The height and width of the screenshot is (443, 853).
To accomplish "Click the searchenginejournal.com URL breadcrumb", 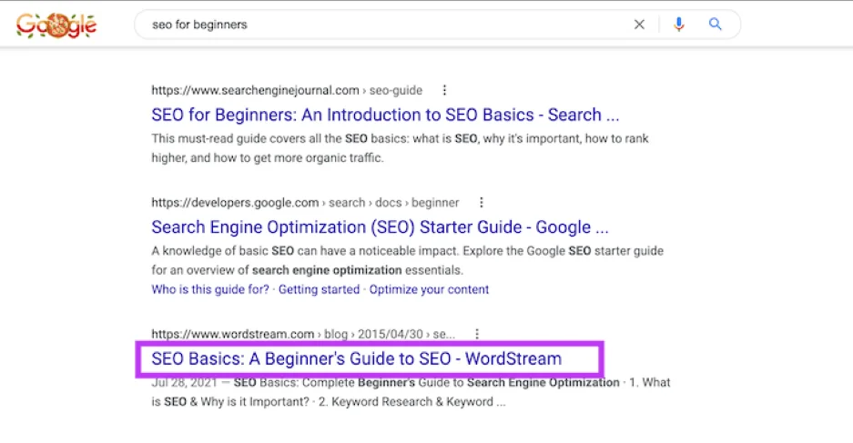I will click(x=287, y=90).
